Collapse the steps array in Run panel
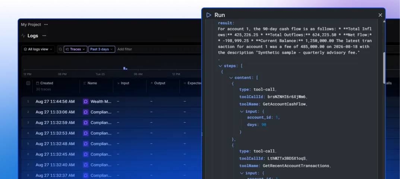The width and height of the screenshot is (400, 179). point(220,66)
